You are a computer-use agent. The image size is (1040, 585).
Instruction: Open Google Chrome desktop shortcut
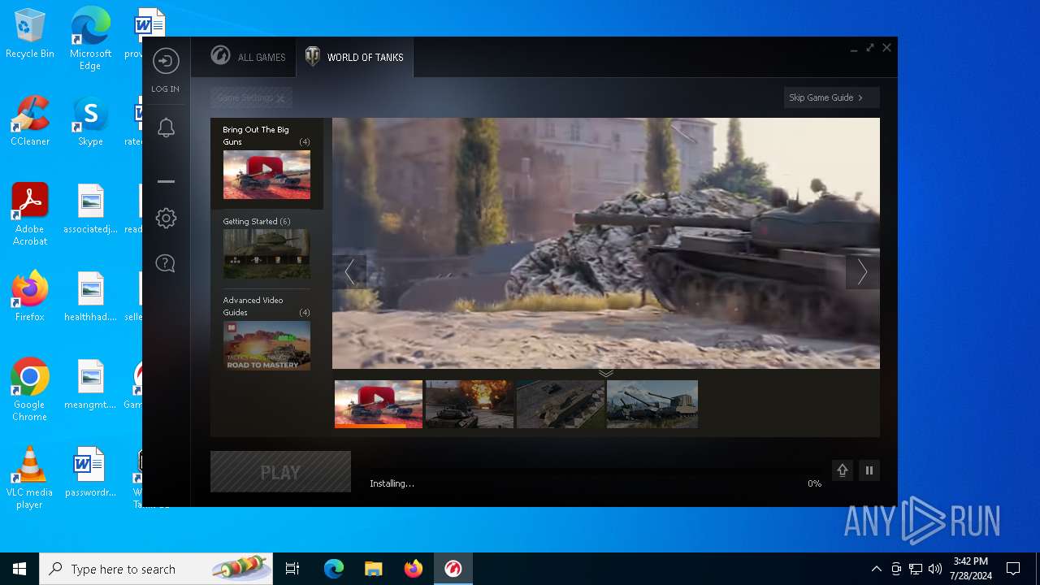(30, 390)
